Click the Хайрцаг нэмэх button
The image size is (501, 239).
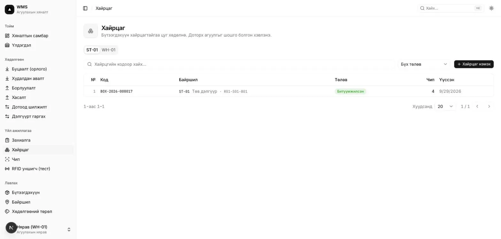tap(474, 64)
